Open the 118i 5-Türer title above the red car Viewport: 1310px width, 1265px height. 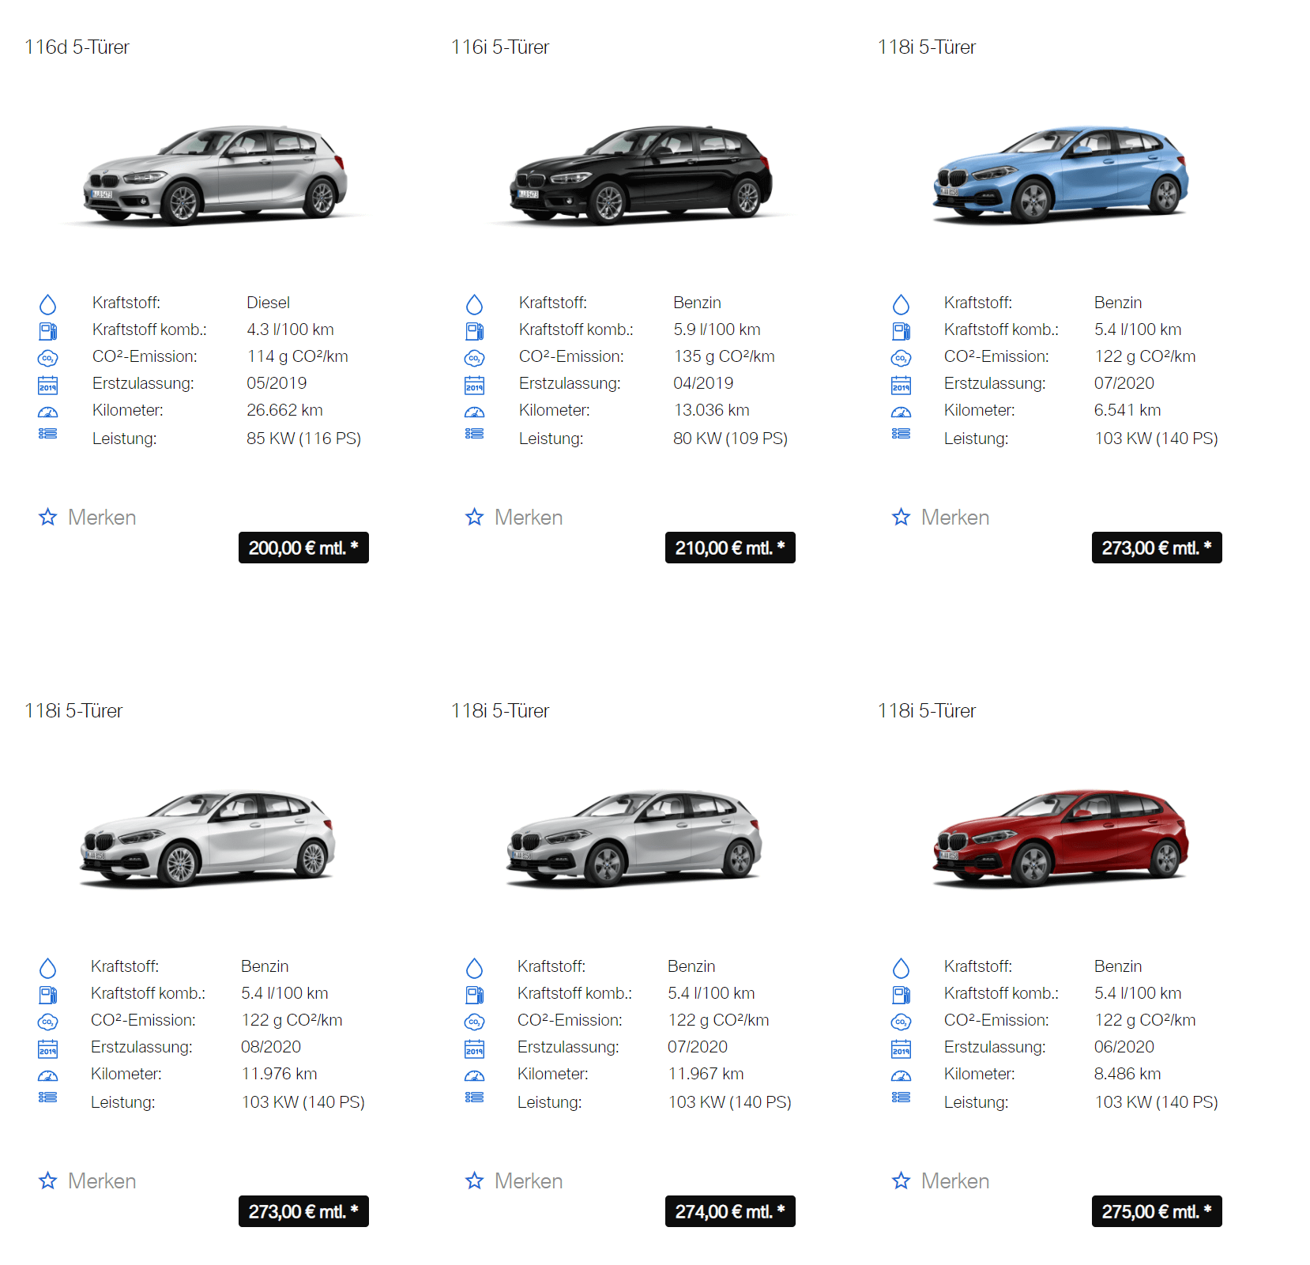[x=927, y=711]
